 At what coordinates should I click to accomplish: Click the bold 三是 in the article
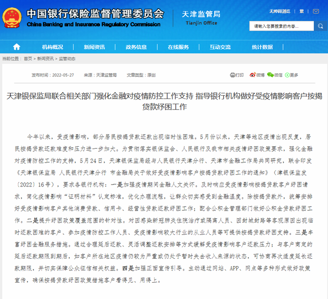[301, 232]
